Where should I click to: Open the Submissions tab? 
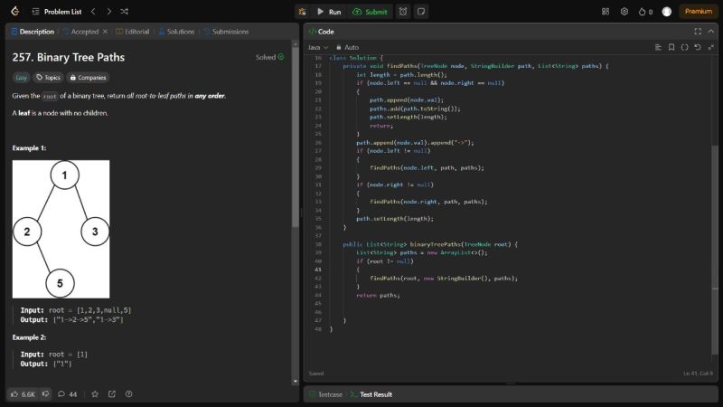pyautogui.click(x=227, y=32)
